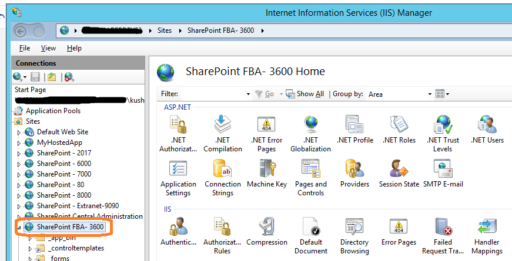Open IIS Authorization Rules feature
Image resolution: width=512 pixels, height=261 pixels.
pyautogui.click(x=222, y=236)
